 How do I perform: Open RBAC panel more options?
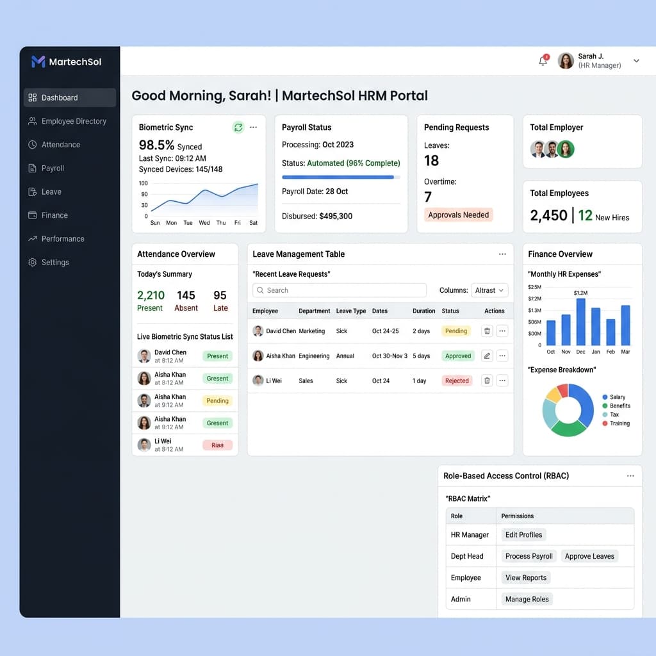630,476
